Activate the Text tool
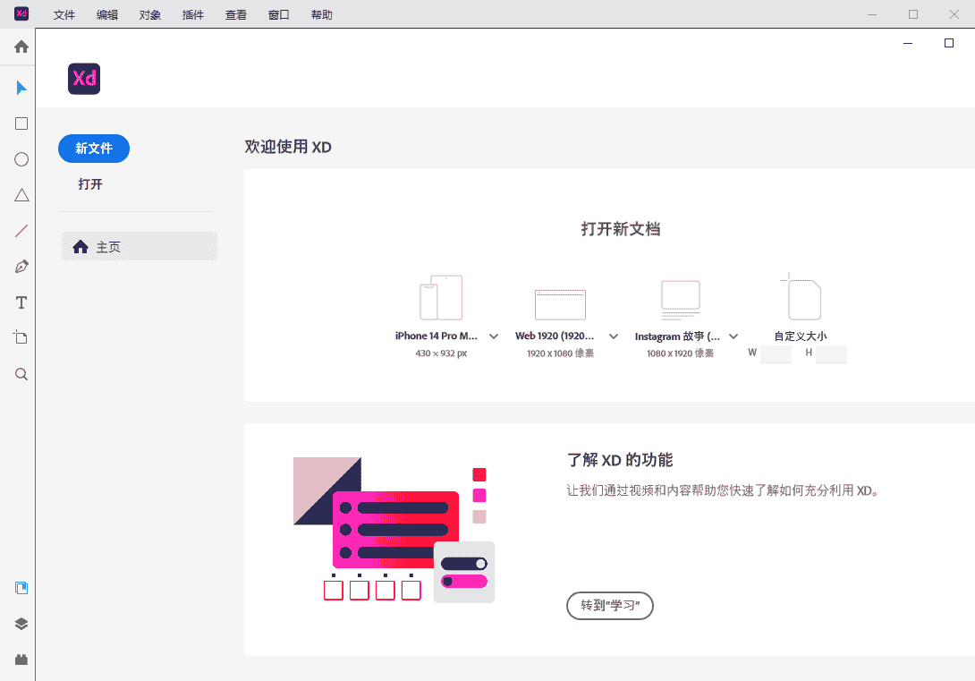 point(21,302)
